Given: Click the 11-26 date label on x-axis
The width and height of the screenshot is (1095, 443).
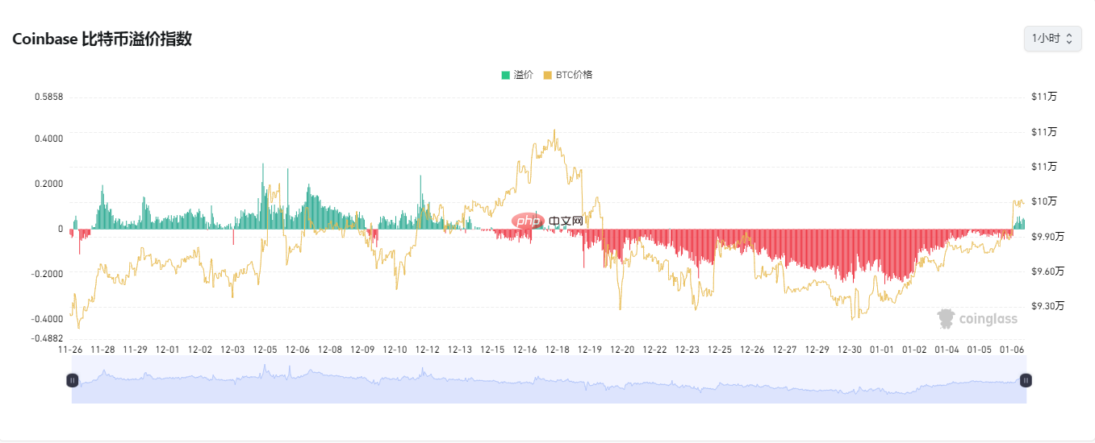Looking at the screenshot, I should pos(70,350).
